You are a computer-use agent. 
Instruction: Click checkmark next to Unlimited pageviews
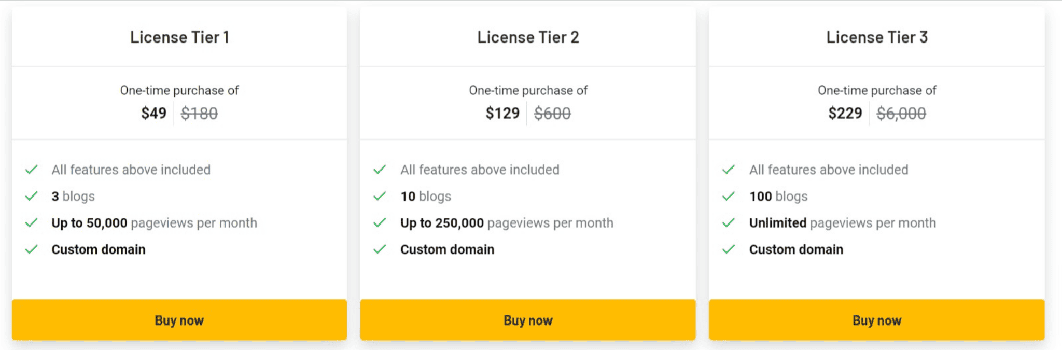[729, 223]
